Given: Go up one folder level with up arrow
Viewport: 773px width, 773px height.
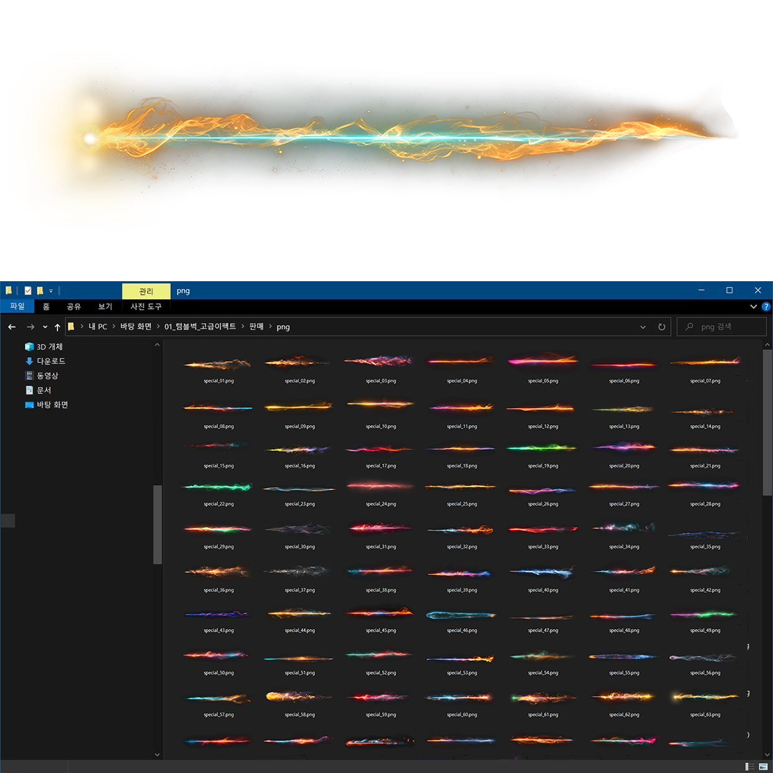Looking at the screenshot, I should 57,327.
